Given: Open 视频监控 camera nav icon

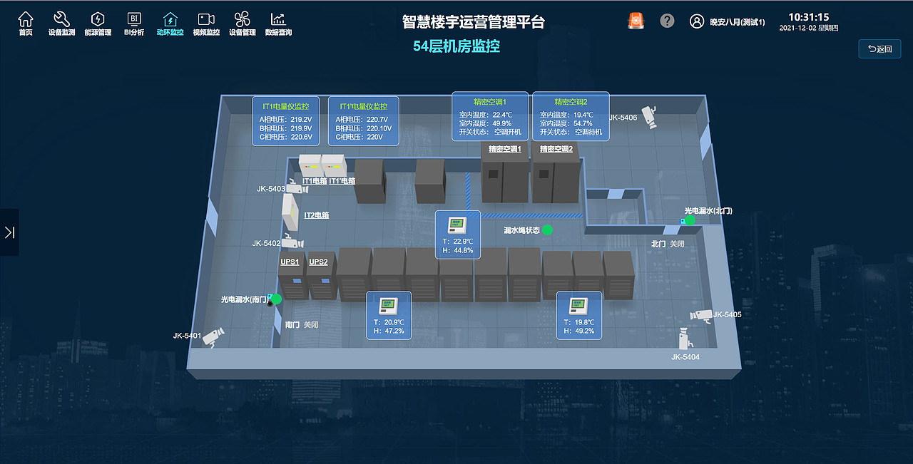Looking at the screenshot, I should (206, 19).
